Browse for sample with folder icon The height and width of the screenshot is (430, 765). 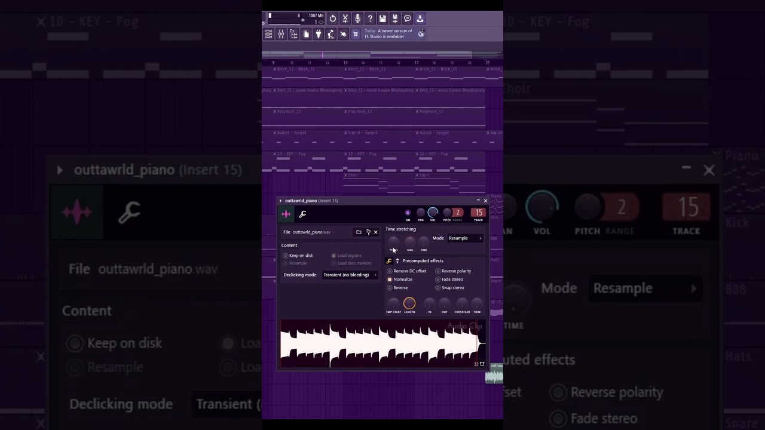coord(359,232)
